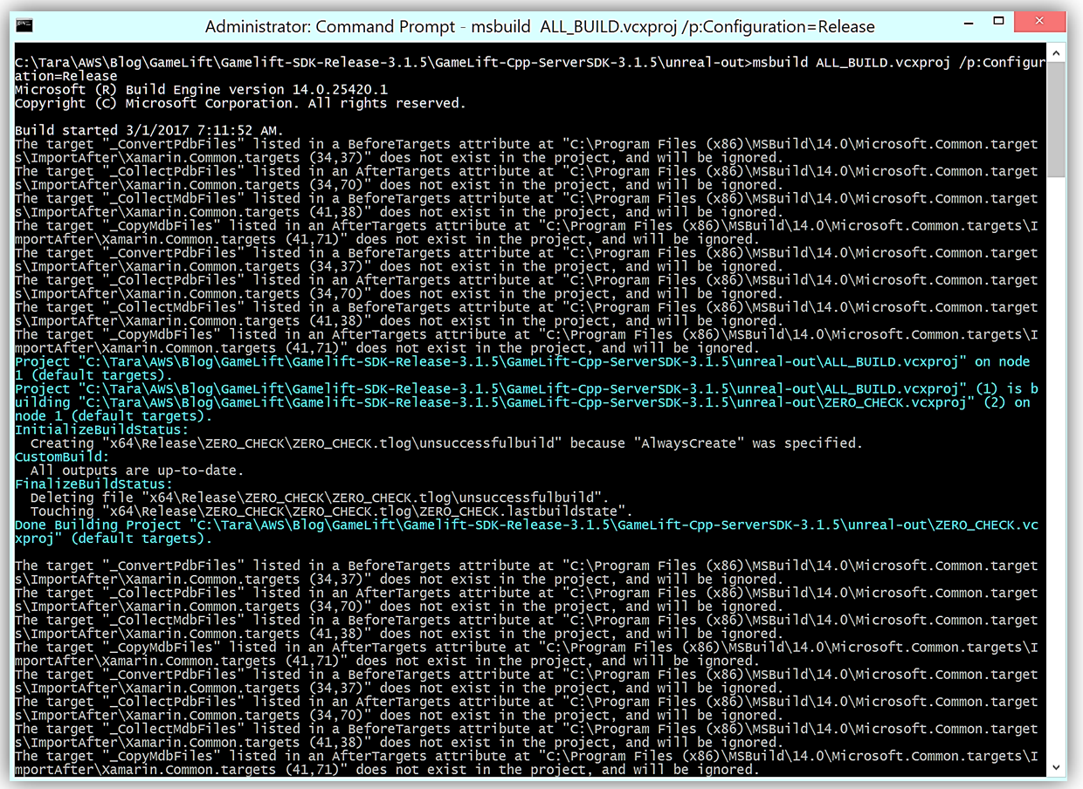Click the vertical scrollbar thumb
Screen dimensions: 1083x789
[1056, 120]
